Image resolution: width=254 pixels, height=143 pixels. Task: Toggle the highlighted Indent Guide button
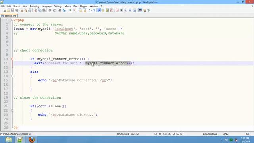click(99, 10)
